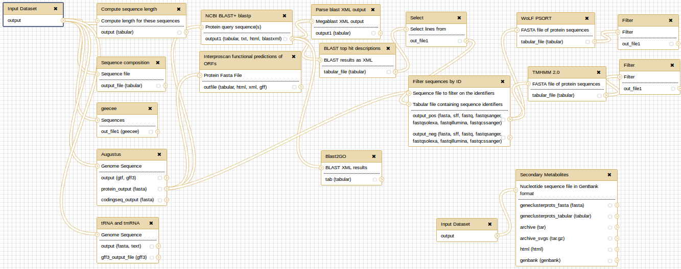Toggle output checkbox for Select out_file1
The image size is (681, 269).
click(460, 41)
